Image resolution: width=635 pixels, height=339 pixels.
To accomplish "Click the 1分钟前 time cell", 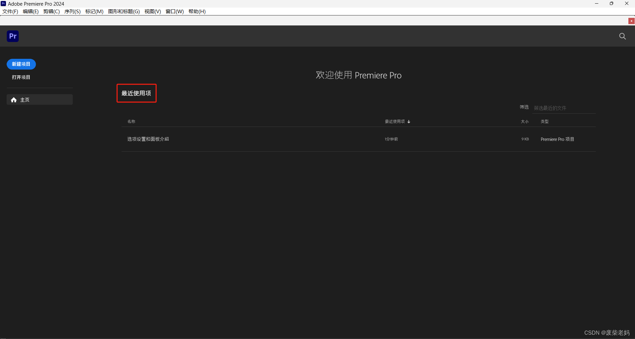I will (x=391, y=139).
